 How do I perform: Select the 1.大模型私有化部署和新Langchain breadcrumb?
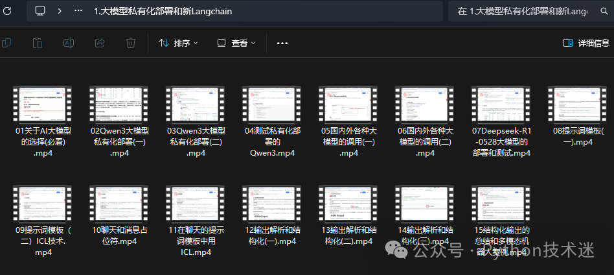pos(163,12)
